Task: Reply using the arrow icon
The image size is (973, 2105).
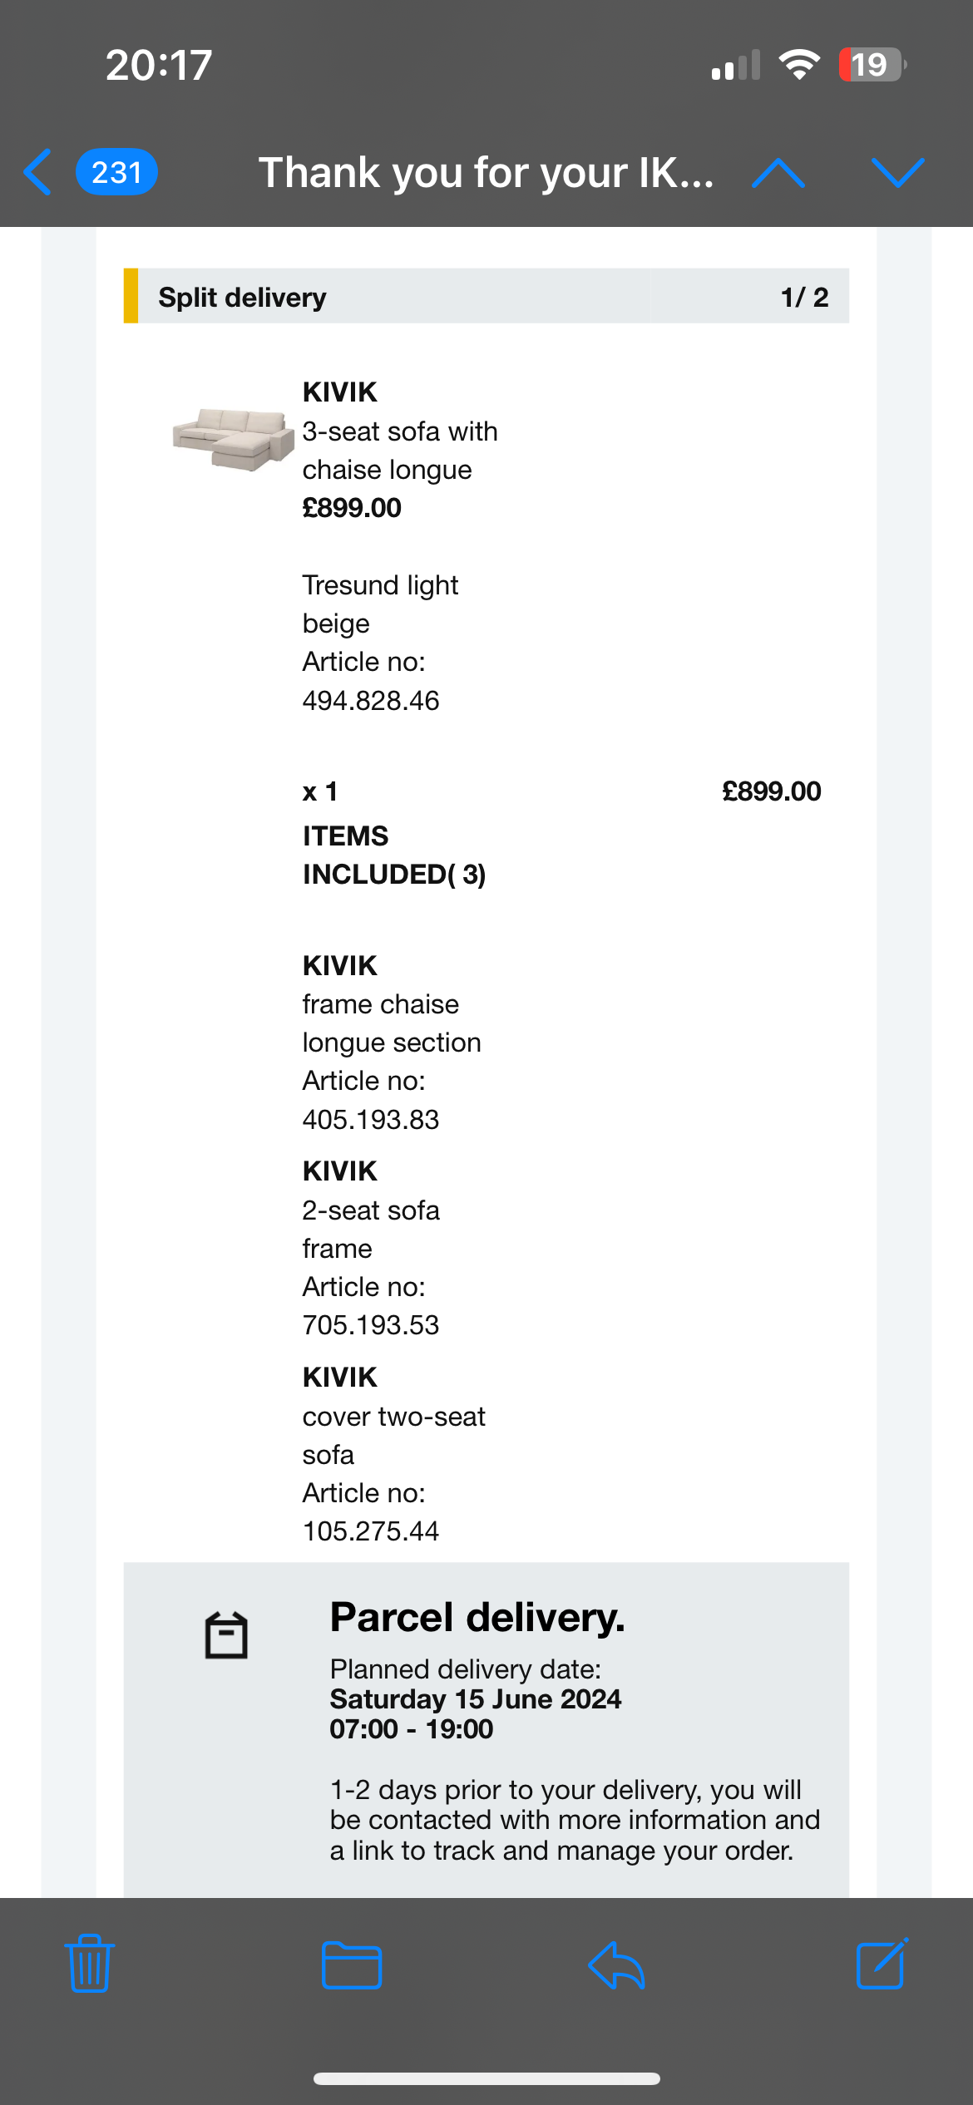Action: click(x=616, y=1965)
